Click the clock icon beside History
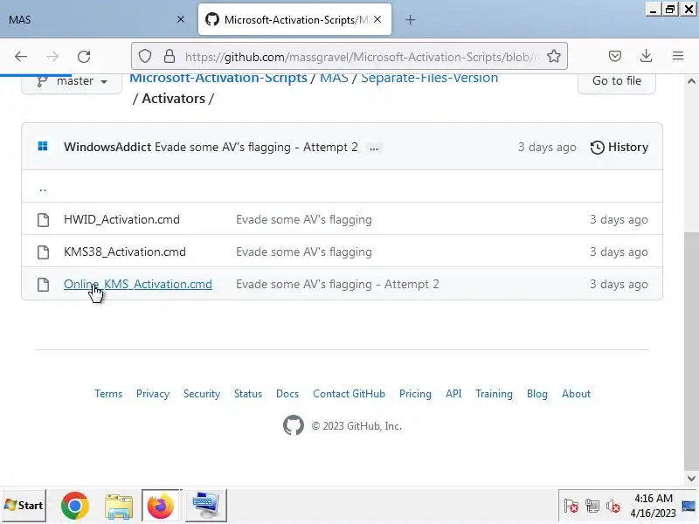This screenshot has width=699, height=524. pos(598,148)
